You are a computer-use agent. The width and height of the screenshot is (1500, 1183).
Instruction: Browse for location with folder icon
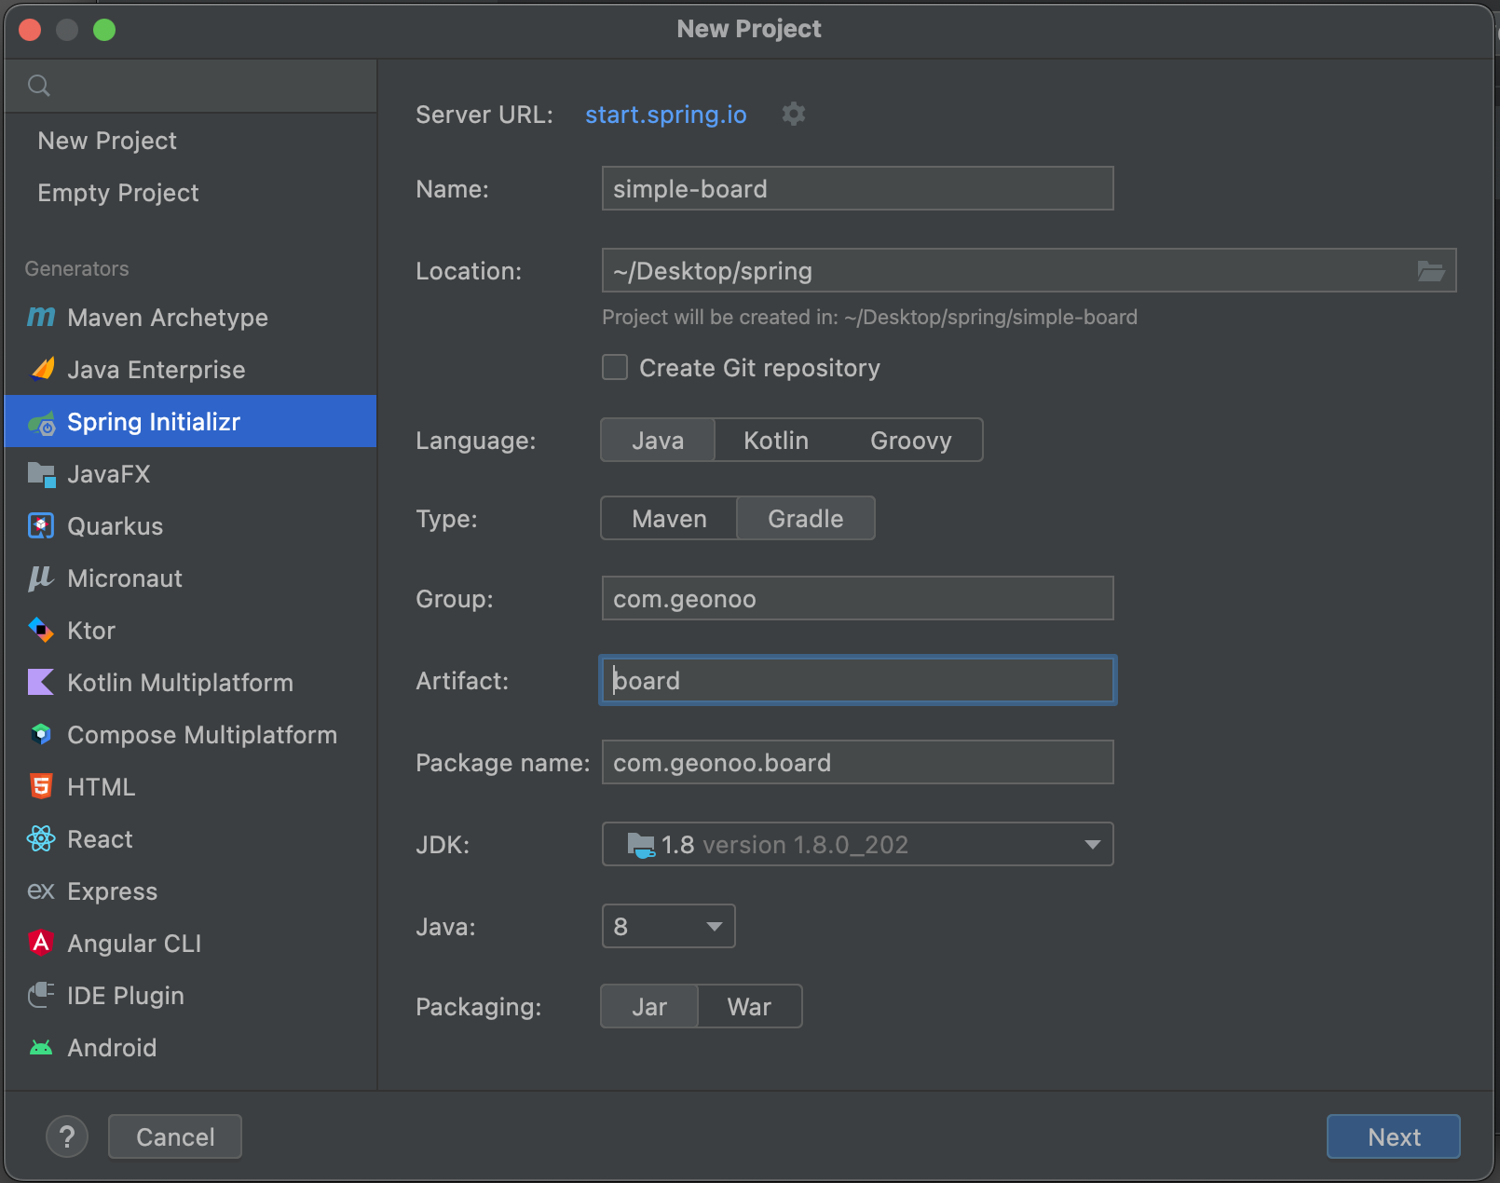[x=1431, y=271]
